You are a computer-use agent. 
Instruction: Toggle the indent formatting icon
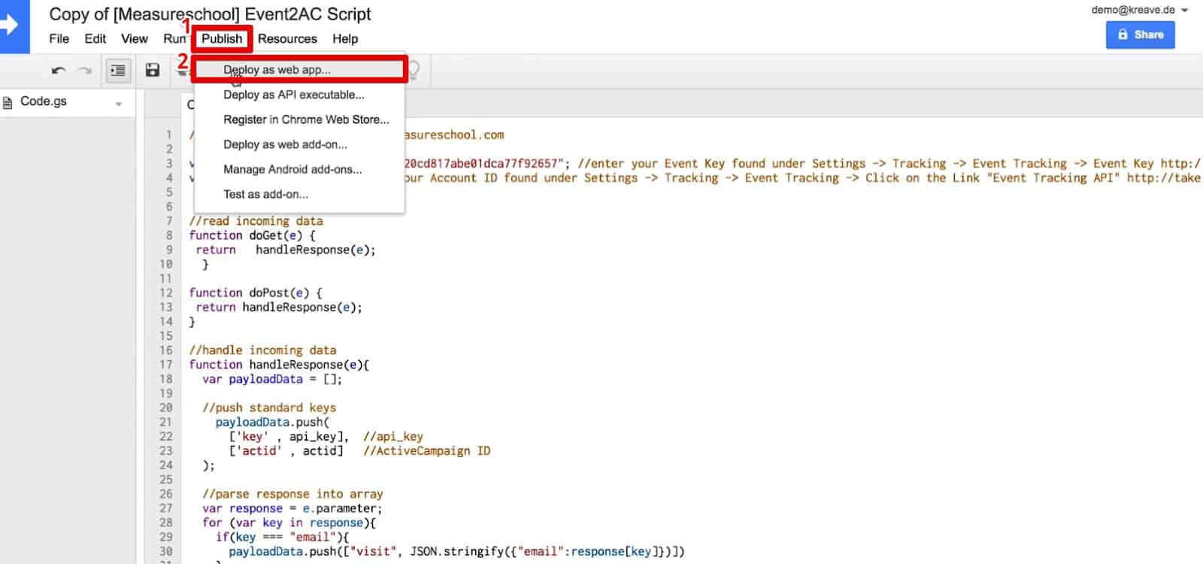(118, 70)
